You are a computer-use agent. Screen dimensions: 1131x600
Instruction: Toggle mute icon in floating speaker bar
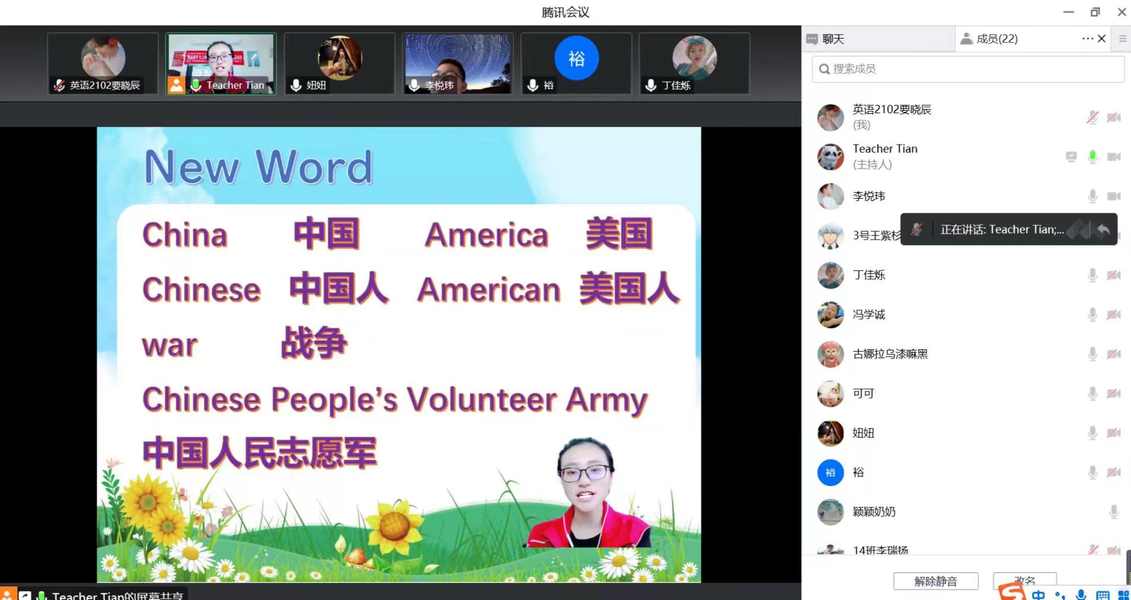(x=916, y=229)
